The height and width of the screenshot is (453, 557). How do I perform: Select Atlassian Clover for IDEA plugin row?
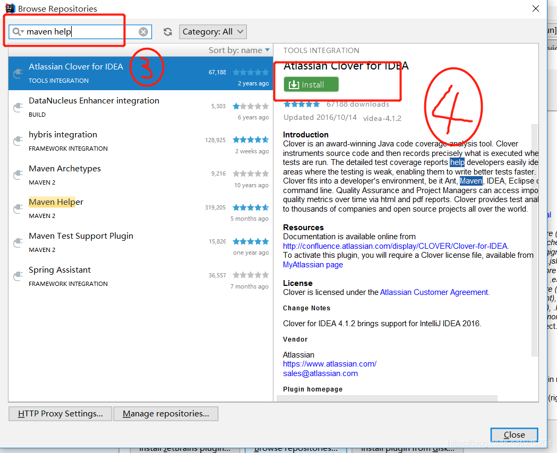click(141, 73)
